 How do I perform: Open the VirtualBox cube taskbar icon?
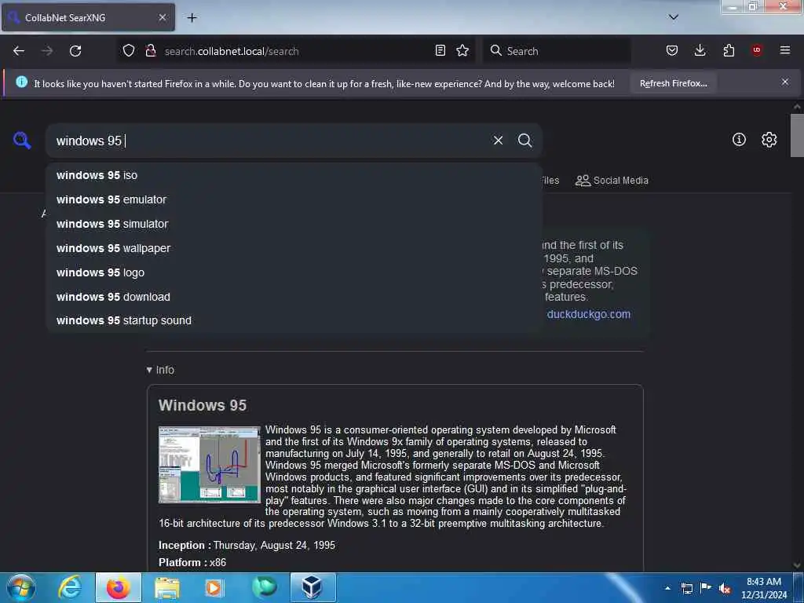[312, 587]
